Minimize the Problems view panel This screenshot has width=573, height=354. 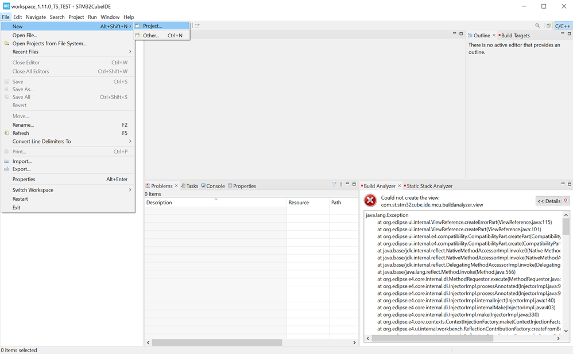coord(347,184)
